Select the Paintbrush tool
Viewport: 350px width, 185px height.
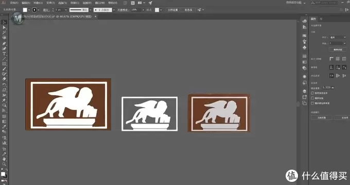tap(4, 69)
